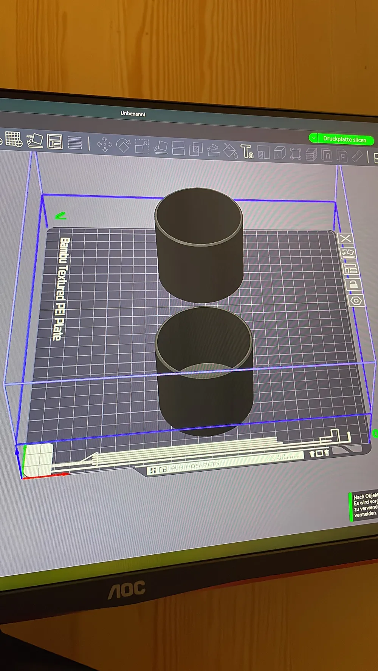
Task: Click the corner-bracket frame toolbar icon
Action: click(x=295, y=154)
